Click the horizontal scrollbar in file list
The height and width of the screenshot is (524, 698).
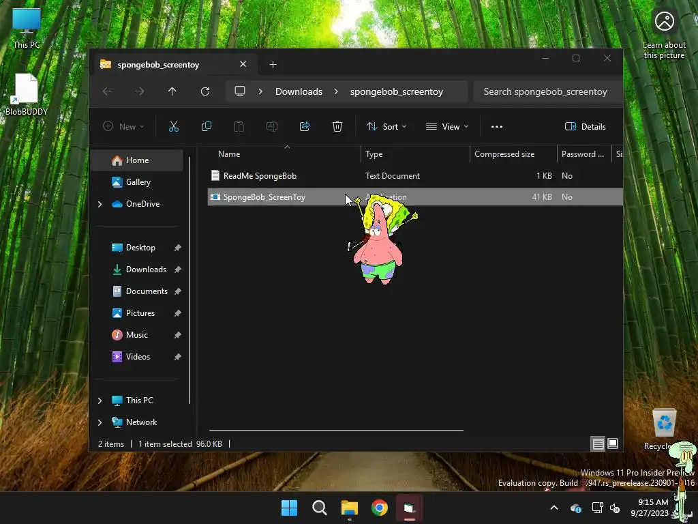click(336, 431)
